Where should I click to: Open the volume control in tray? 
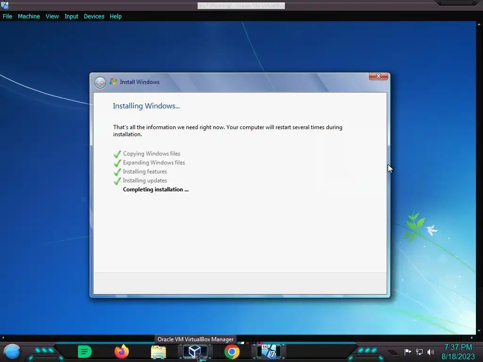(430, 352)
